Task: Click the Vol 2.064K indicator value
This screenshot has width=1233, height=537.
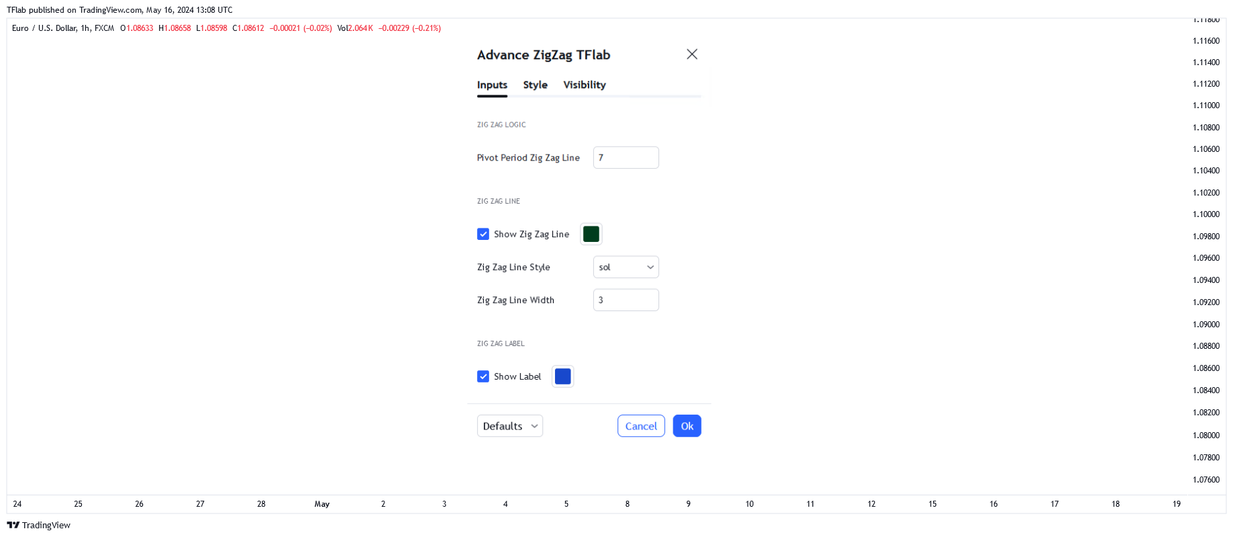Action: point(355,28)
